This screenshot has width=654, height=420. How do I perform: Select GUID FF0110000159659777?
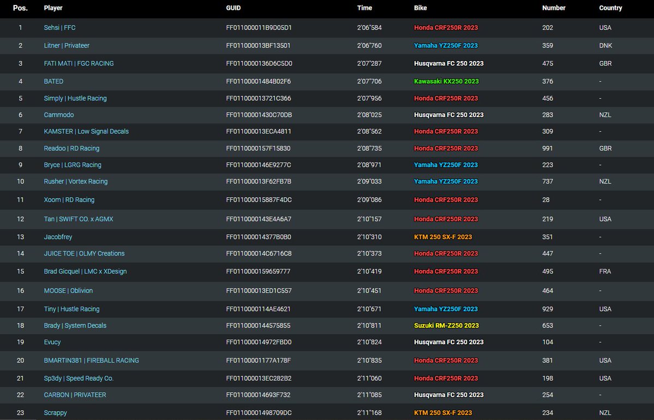tap(258, 271)
